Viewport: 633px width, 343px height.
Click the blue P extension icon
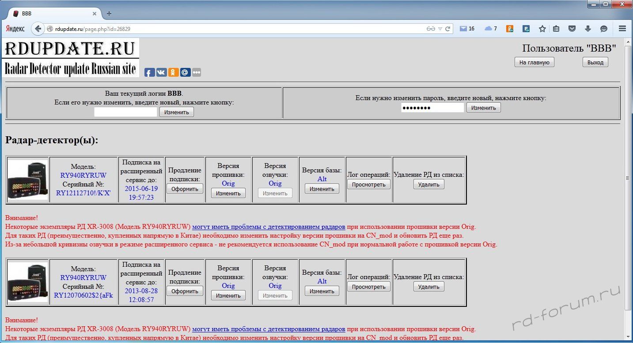526,29
